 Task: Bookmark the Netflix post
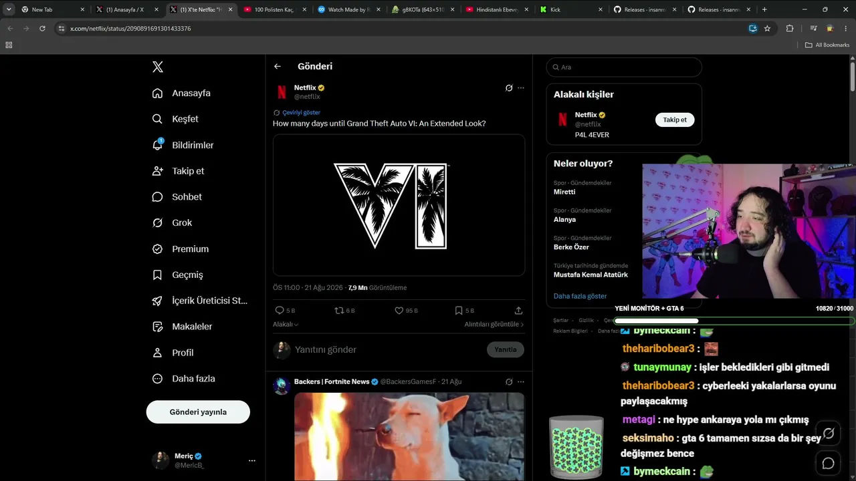tap(464, 311)
